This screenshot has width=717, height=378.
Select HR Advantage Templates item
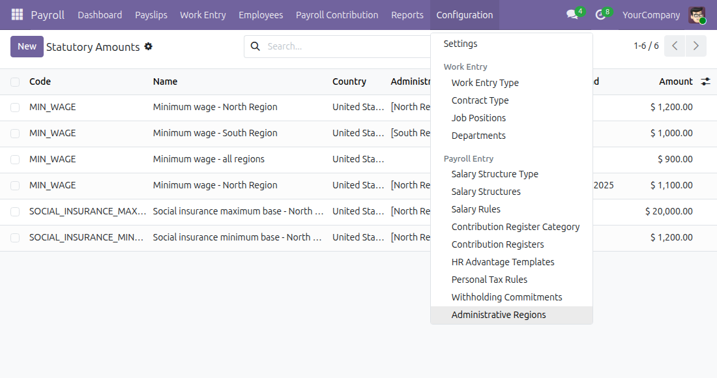tap(511, 262)
